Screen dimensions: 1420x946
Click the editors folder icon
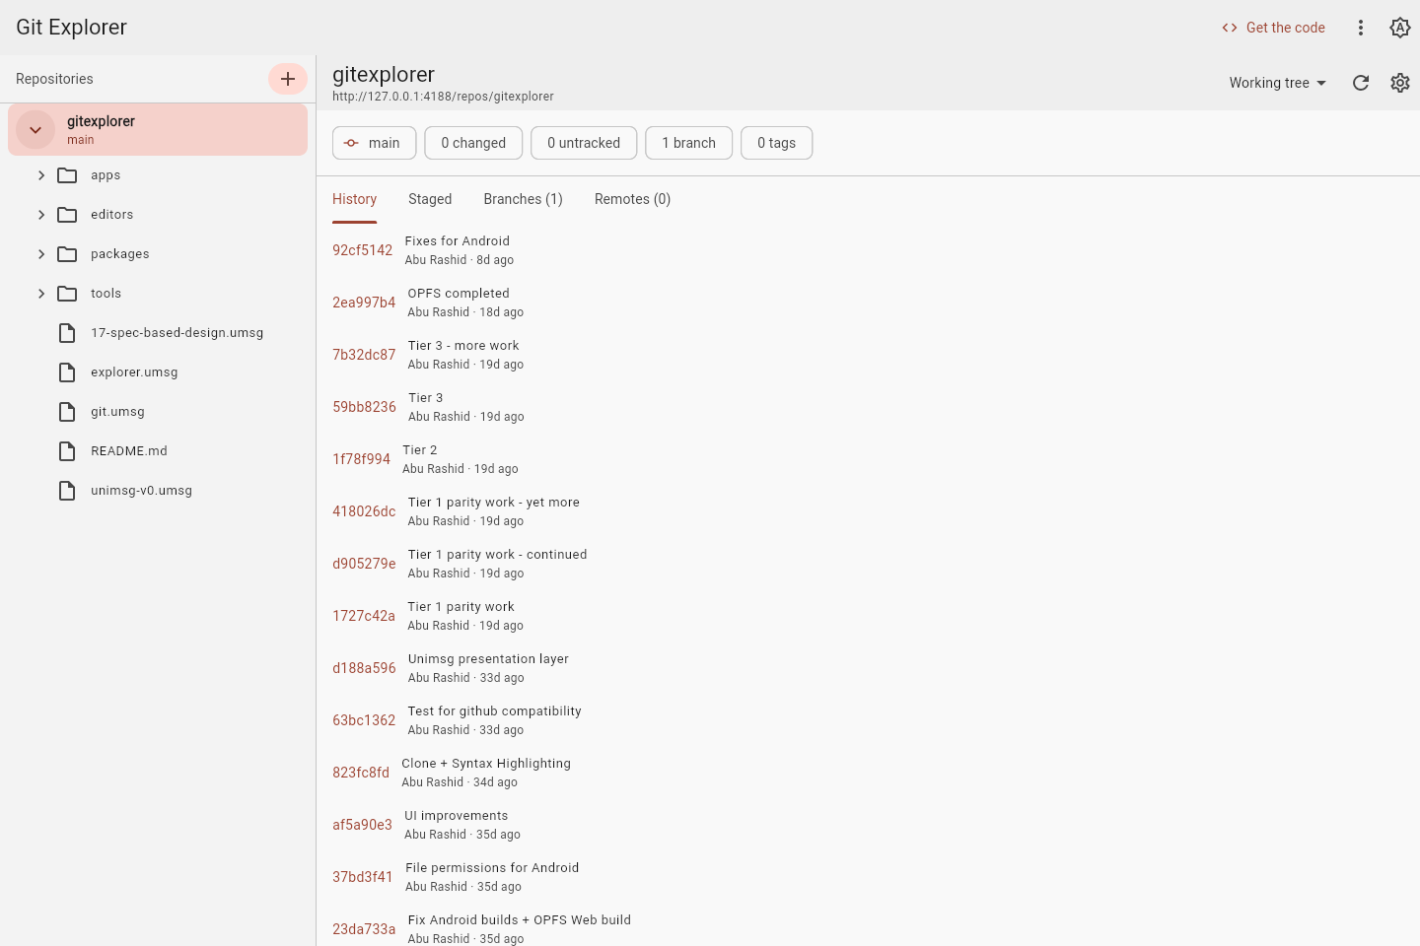67,215
